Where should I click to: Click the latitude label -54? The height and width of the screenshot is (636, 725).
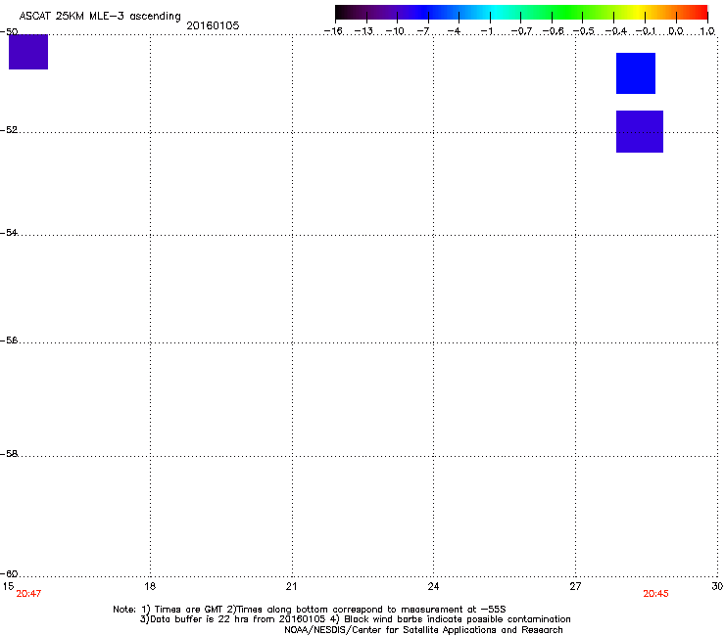(9, 232)
